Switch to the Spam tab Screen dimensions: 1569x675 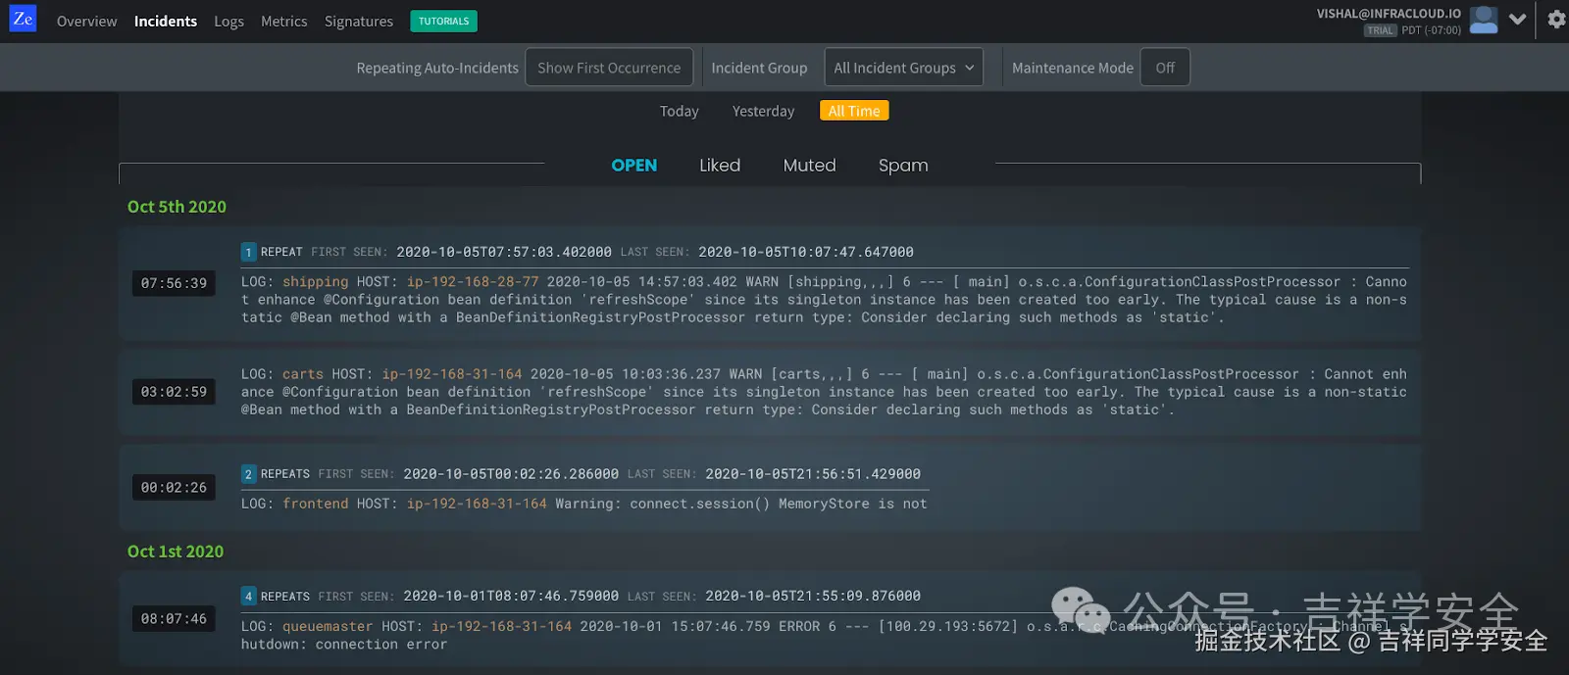click(903, 166)
